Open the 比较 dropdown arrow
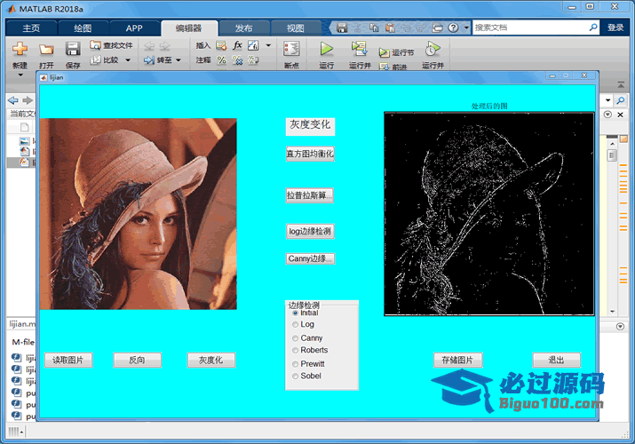 (128, 60)
